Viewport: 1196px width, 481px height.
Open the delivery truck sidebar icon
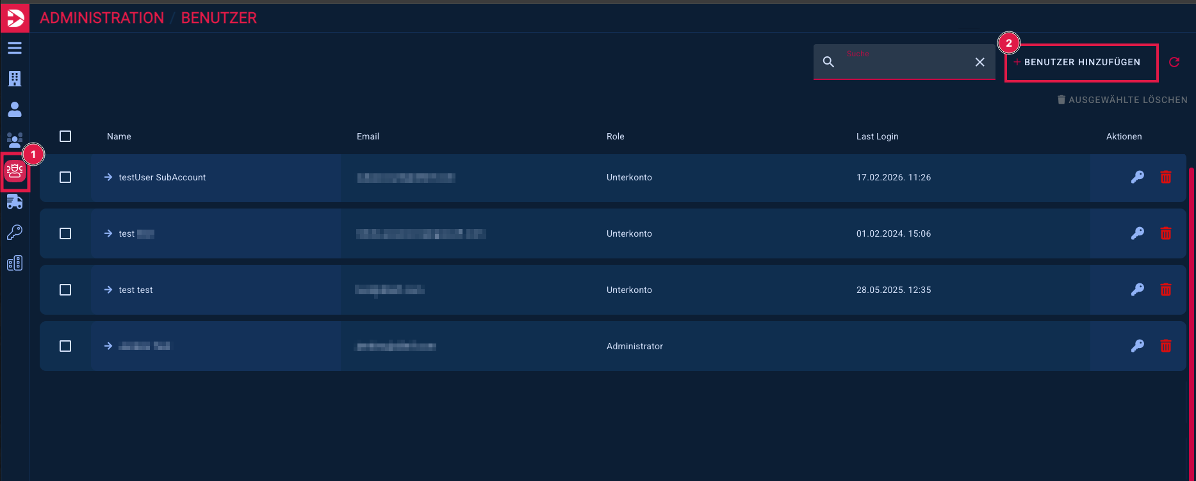(x=15, y=202)
